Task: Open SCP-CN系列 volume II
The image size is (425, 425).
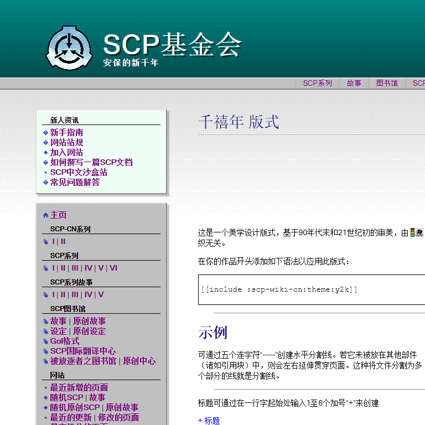Action: [63, 242]
